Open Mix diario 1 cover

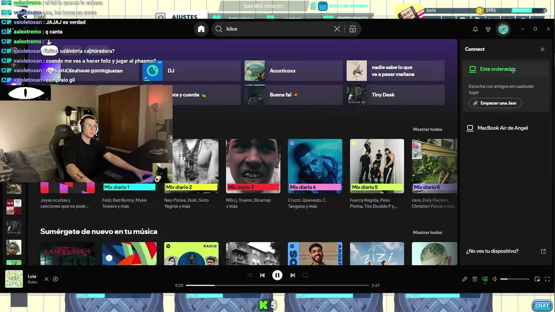pyautogui.click(x=129, y=187)
